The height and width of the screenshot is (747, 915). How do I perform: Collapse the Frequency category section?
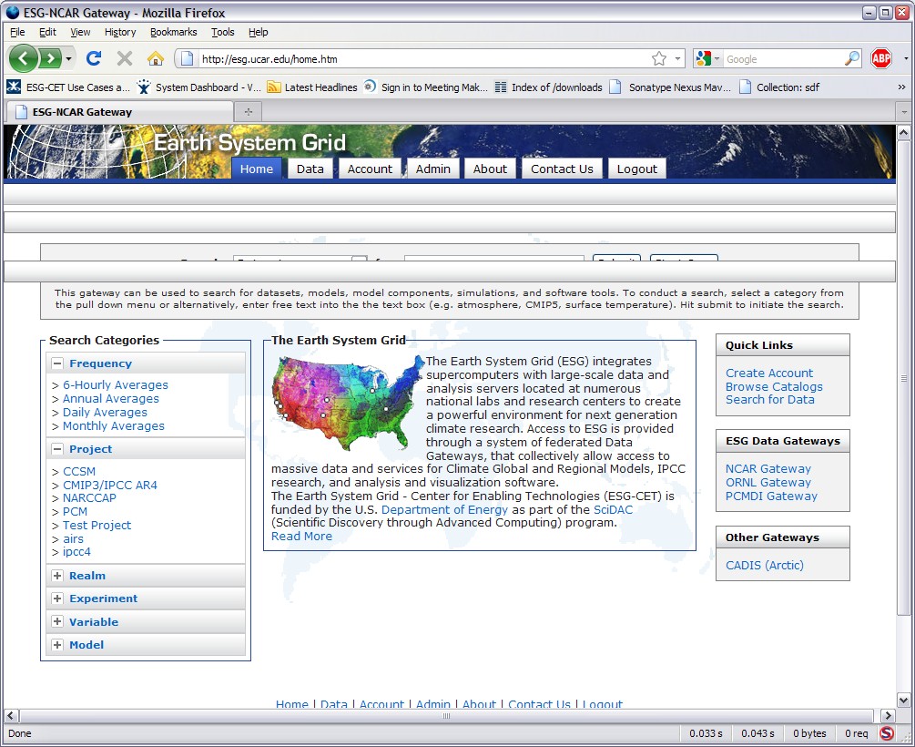[x=57, y=363]
